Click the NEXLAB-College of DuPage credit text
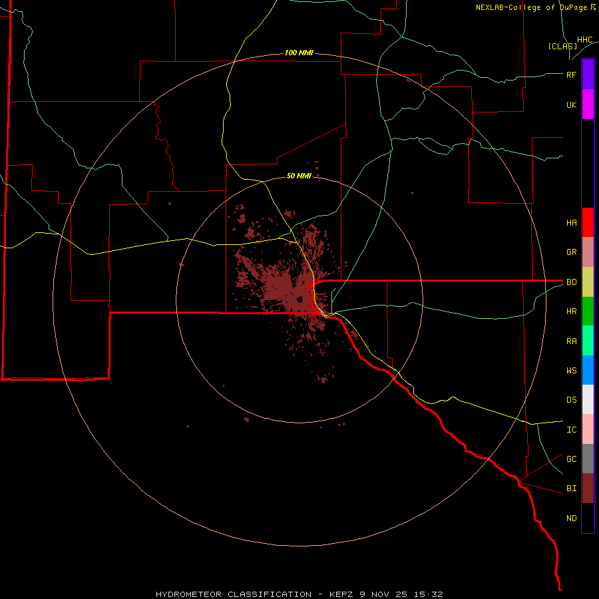The height and width of the screenshot is (599, 599). click(x=535, y=7)
